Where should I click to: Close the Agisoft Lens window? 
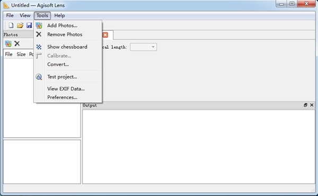[306, 4]
